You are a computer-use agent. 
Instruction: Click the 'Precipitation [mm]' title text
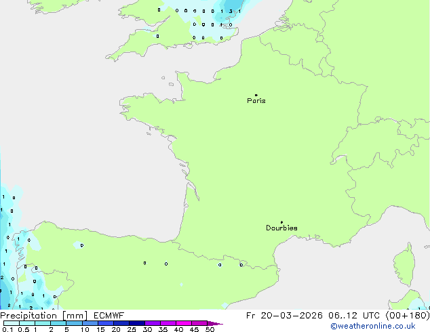tap(44, 316)
